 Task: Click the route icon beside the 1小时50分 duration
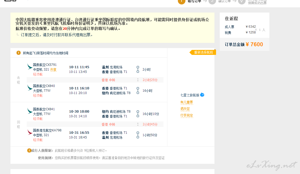click(138, 135)
